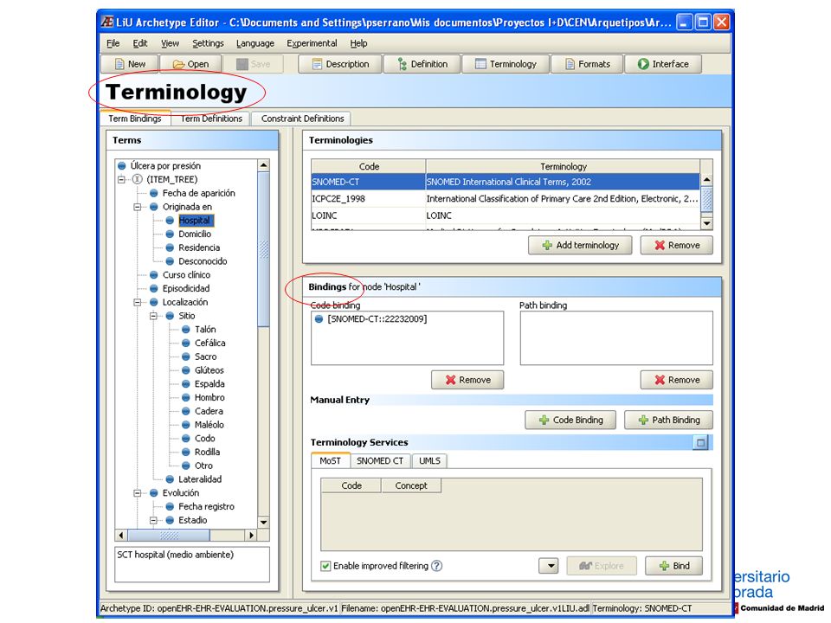Select the Maléolo node
This screenshot has height=623, width=831.
209,425
